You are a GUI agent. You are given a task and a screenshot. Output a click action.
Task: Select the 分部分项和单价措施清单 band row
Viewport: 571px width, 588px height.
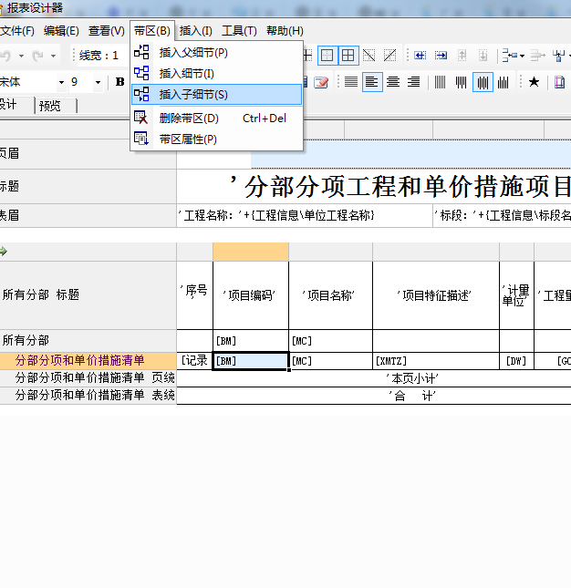point(88,361)
